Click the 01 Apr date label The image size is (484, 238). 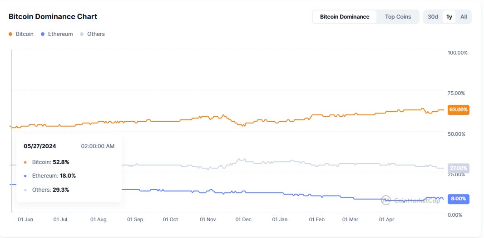pyautogui.click(x=386, y=219)
